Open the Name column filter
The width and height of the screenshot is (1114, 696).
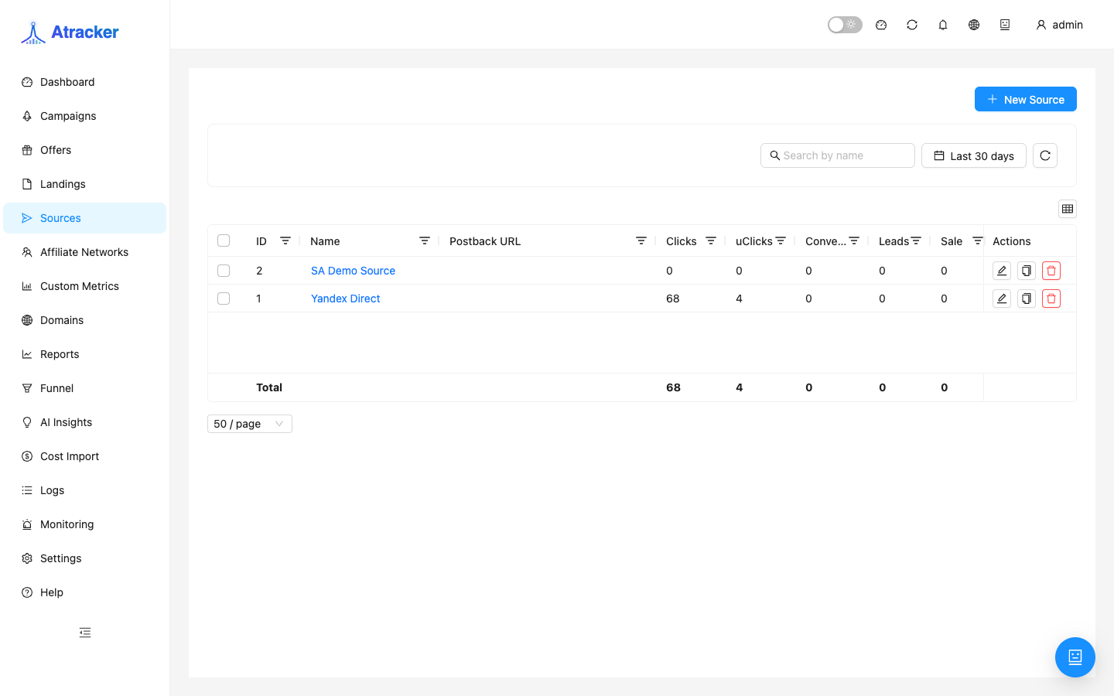(425, 241)
